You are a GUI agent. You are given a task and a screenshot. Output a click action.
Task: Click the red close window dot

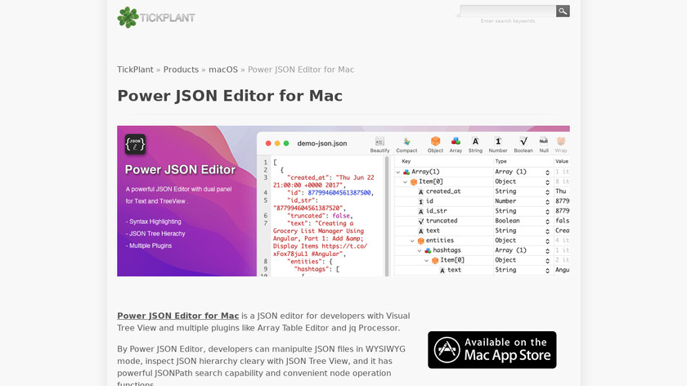(268, 143)
